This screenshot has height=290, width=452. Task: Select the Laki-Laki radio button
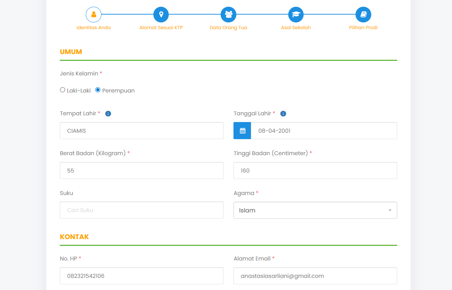(63, 90)
